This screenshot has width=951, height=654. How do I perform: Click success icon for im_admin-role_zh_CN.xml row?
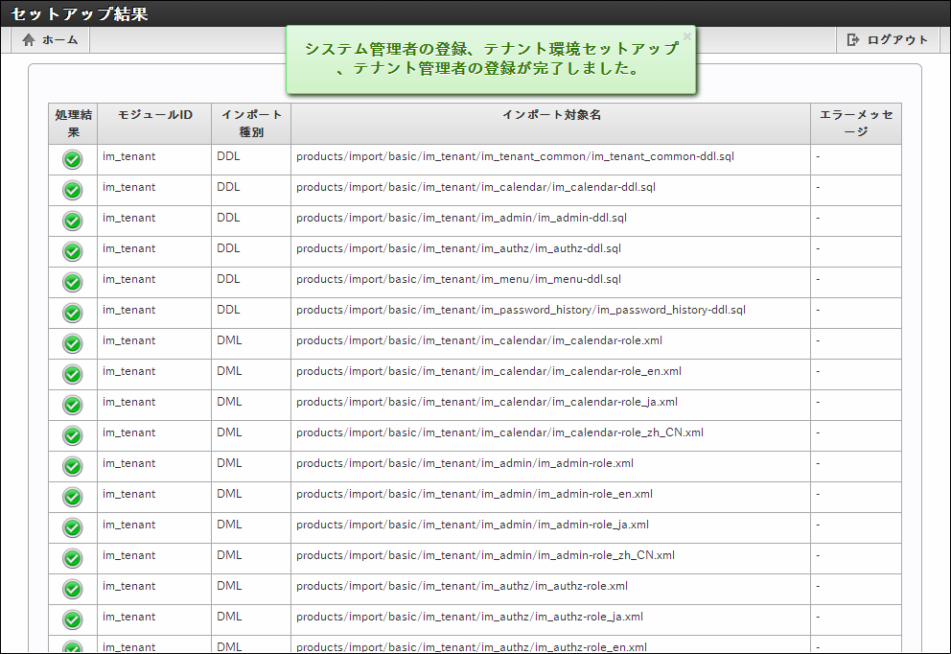[x=73, y=558]
